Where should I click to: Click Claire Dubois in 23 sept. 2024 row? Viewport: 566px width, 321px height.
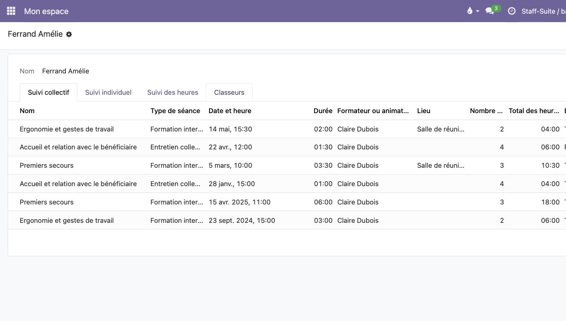point(358,220)
